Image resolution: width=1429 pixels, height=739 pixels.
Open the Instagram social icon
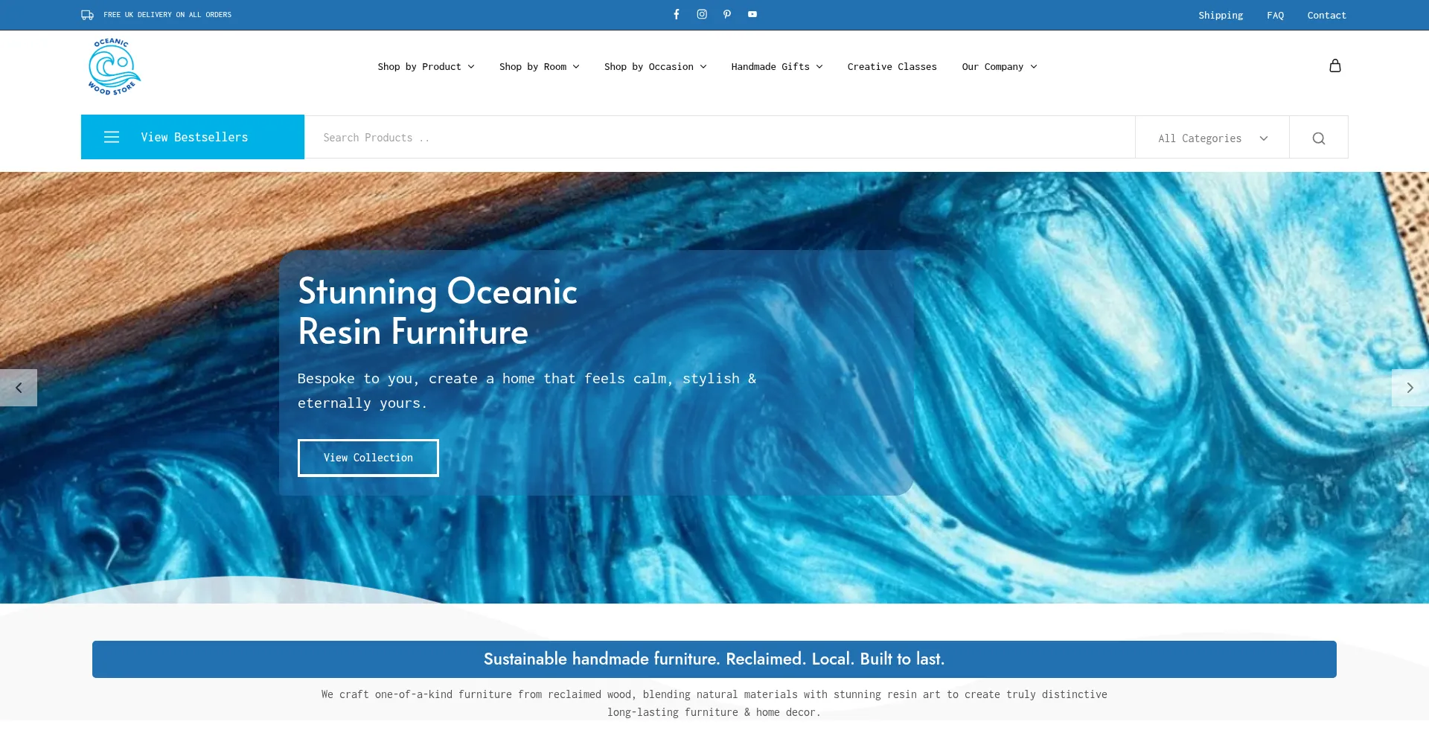click(x=702, y=14)
